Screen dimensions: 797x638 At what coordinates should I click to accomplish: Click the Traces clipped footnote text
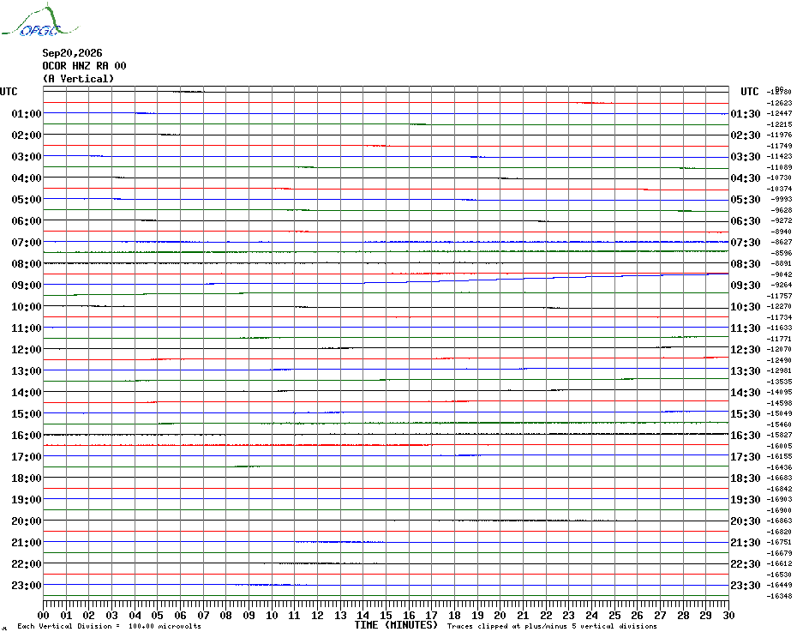[x=552, y=626]
